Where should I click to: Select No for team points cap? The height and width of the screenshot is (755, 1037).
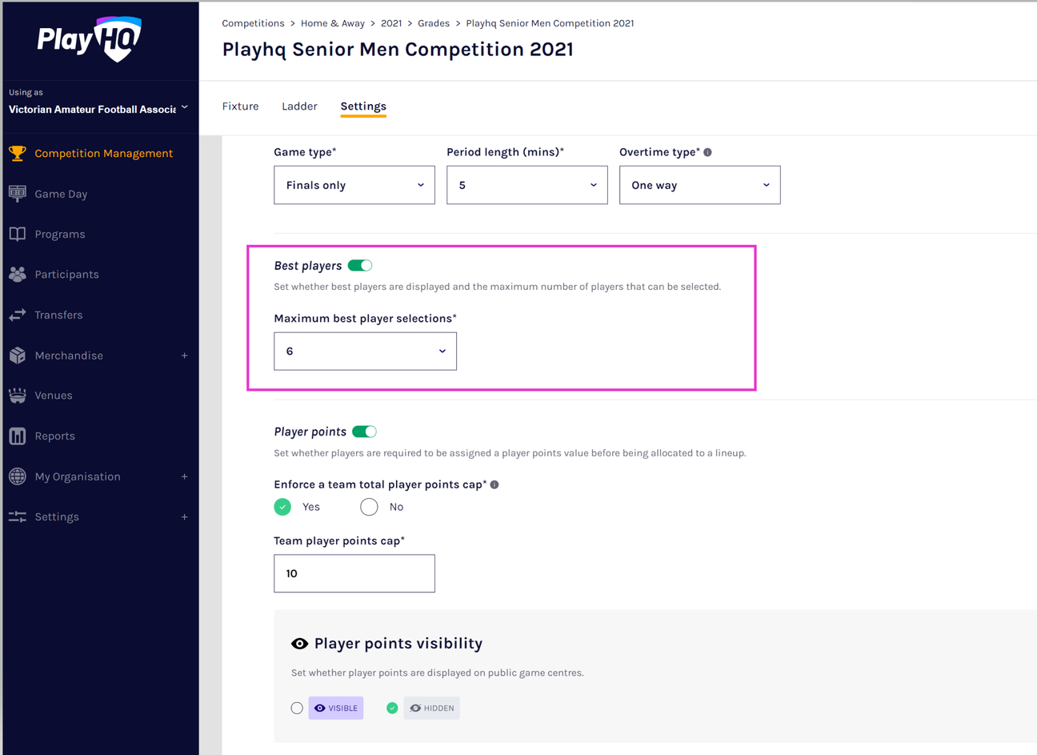[369, 507]
